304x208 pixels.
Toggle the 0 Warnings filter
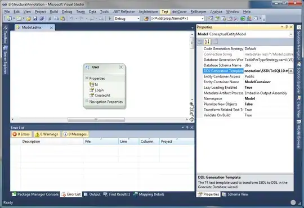pyautogui.click(x=47, y=134)
